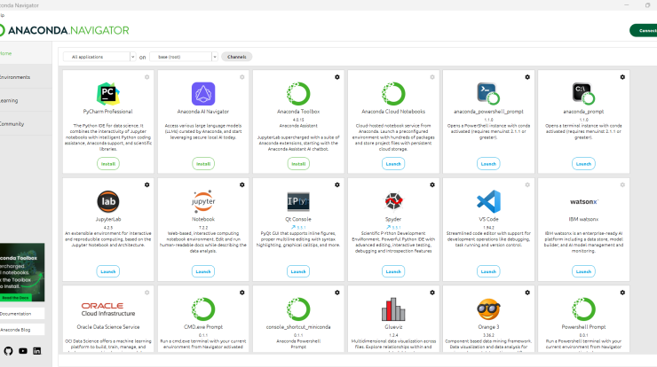
Task: Open the YouTube link icon in sidebar
Action: 23,351
